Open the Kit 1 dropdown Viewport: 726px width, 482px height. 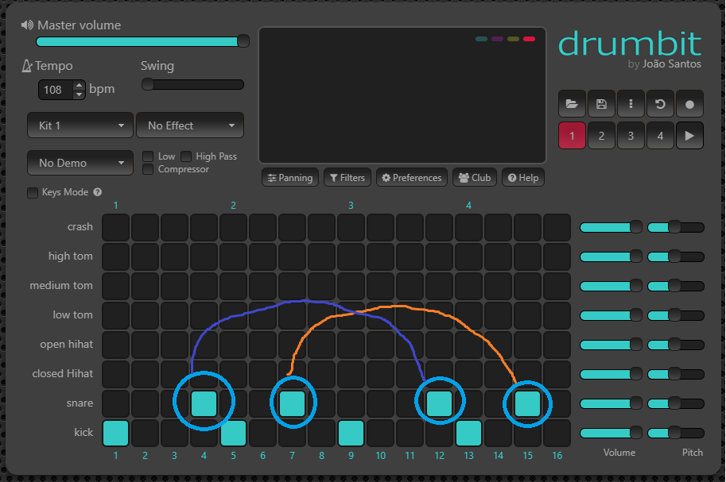point(80,125)
